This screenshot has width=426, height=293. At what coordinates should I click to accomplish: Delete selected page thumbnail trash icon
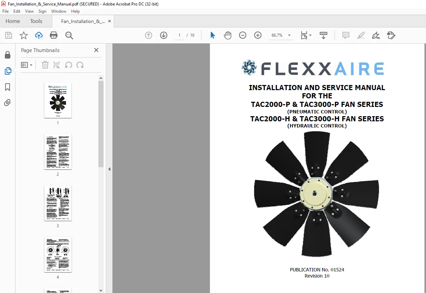click(45, 65)
